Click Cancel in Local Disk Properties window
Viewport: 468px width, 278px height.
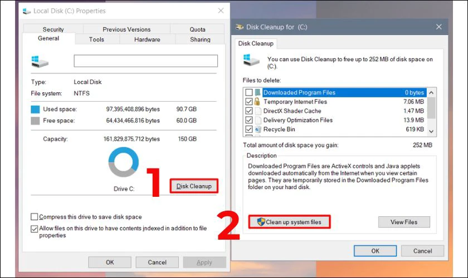pos(157,262)
